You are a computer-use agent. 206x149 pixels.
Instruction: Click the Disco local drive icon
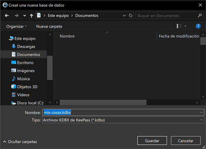14,103
